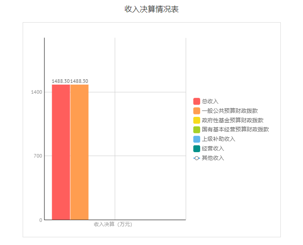
Task: Click the chart title 收入决算情况表
Action: click(x=151, y=10)
